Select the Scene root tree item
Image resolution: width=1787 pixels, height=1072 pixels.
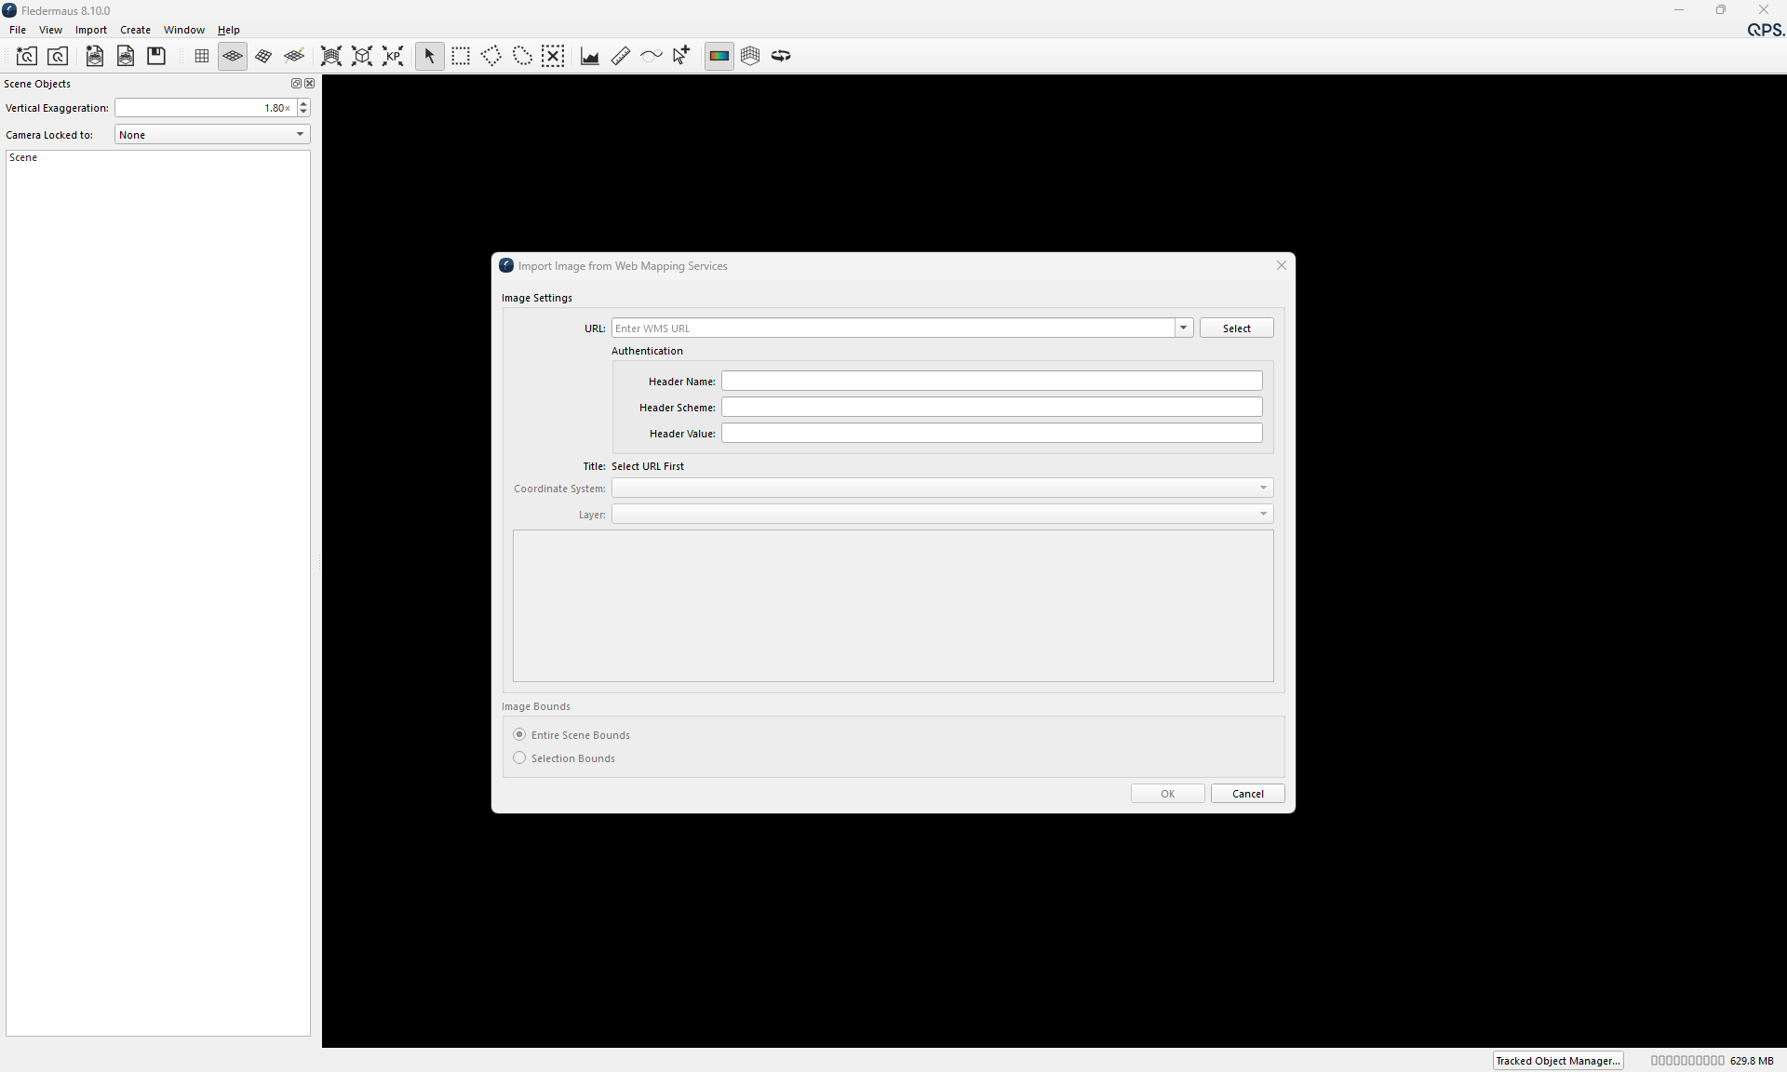click(x=23, y=158)
